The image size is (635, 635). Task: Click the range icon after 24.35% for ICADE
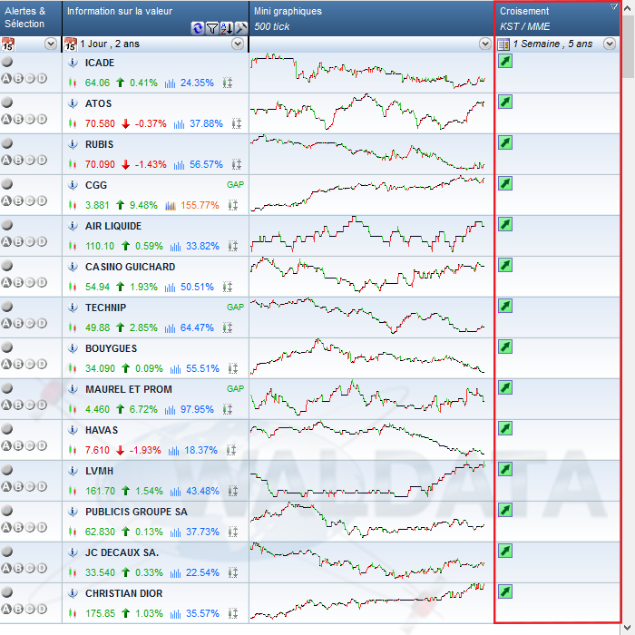pyautogui.click(x=228, y=83)
